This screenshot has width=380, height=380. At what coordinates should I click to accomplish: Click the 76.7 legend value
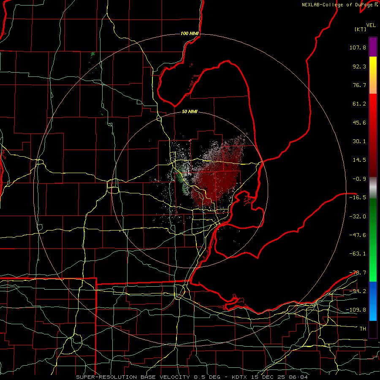tap(359, 85)
